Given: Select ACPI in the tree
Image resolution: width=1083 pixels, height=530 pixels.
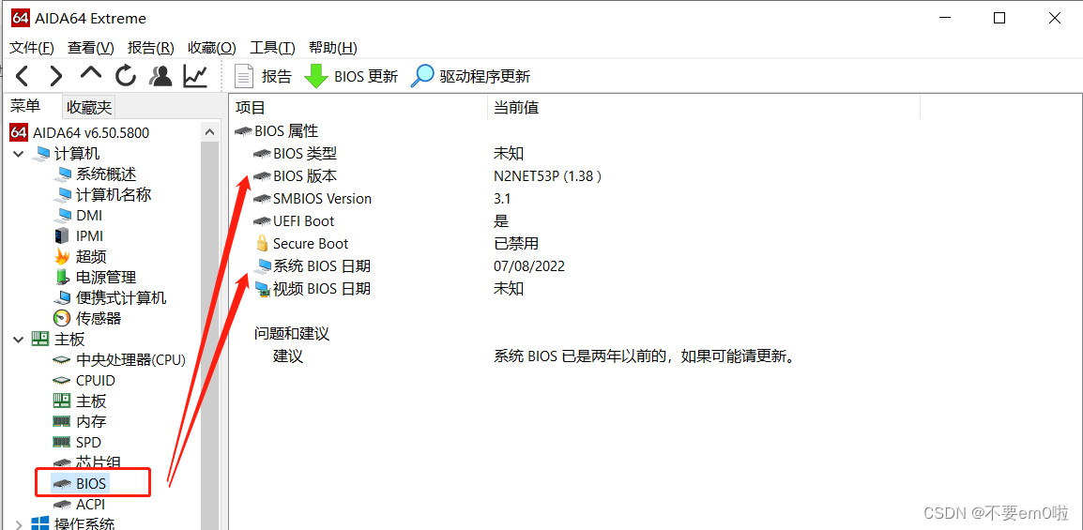Looking at the screenshot, I should (79, 505).
